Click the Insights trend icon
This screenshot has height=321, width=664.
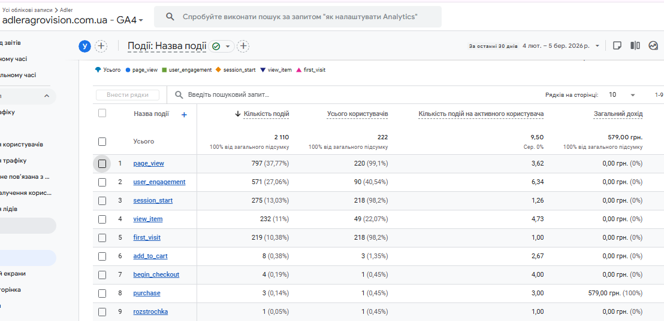pyautogui.click(x=653, y=46)
